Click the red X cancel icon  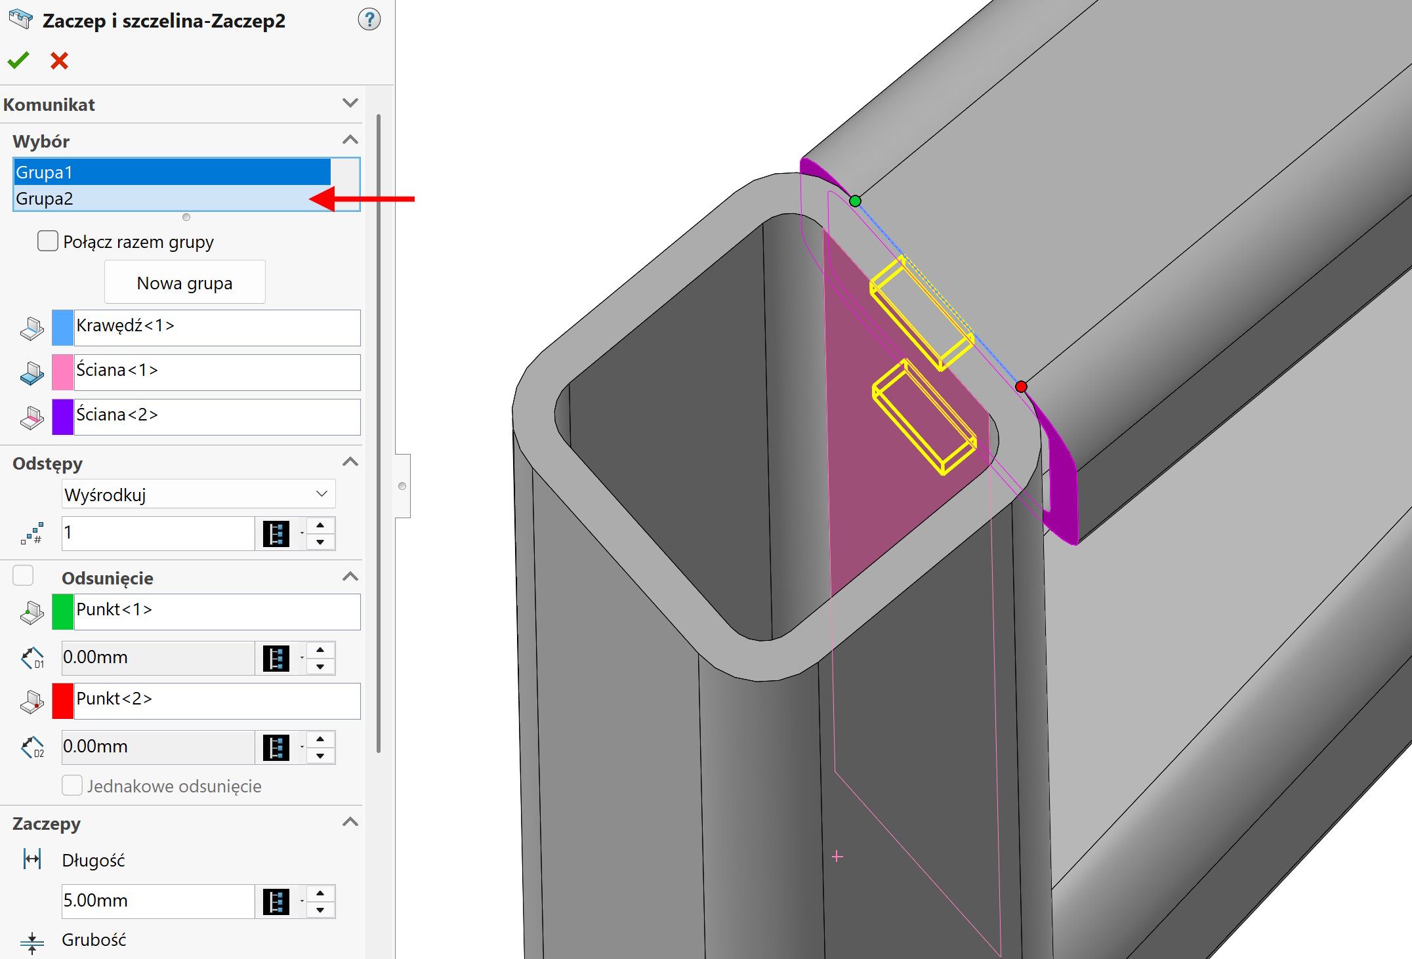coord(59,60)
